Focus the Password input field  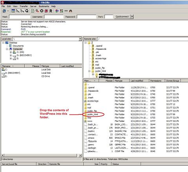point(87,17)
